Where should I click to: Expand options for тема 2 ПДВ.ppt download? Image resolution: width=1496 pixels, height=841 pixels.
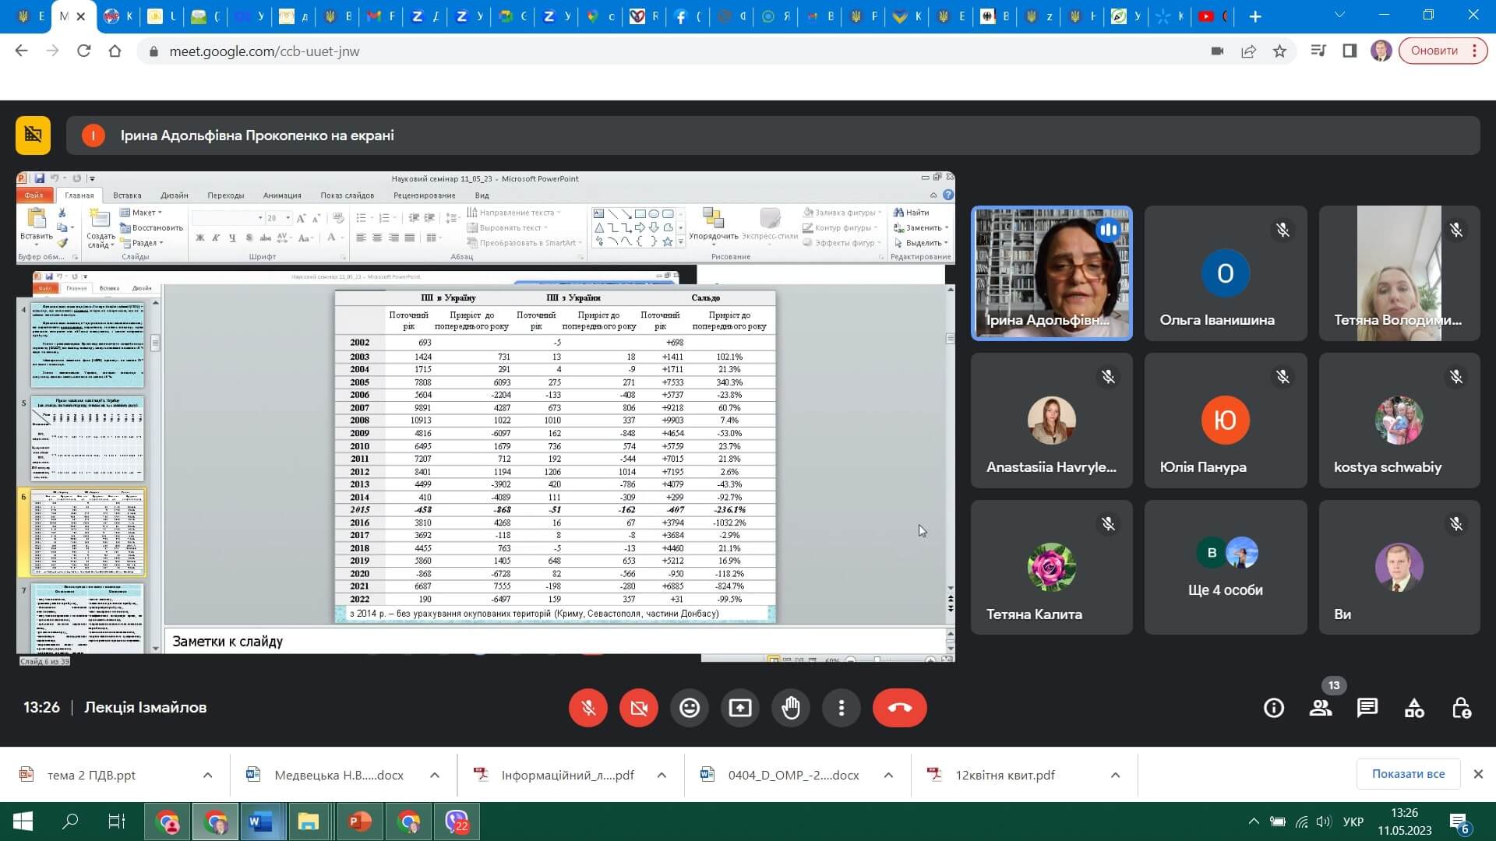pyautogui.click(x=207, y=776)
